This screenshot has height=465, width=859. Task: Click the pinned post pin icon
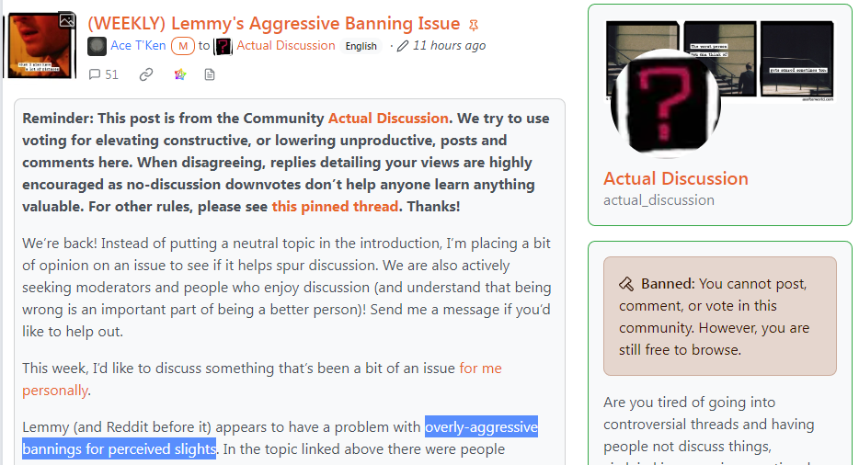(x=474, y=25)
